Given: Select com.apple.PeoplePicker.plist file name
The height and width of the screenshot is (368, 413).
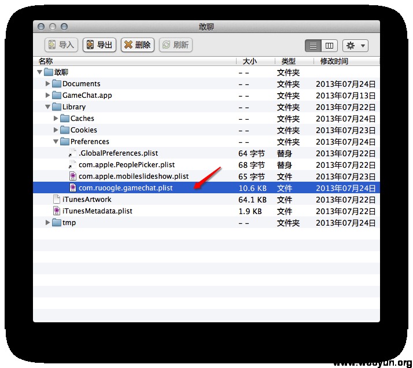Looking at the screenshot, I should coord(127,165).
